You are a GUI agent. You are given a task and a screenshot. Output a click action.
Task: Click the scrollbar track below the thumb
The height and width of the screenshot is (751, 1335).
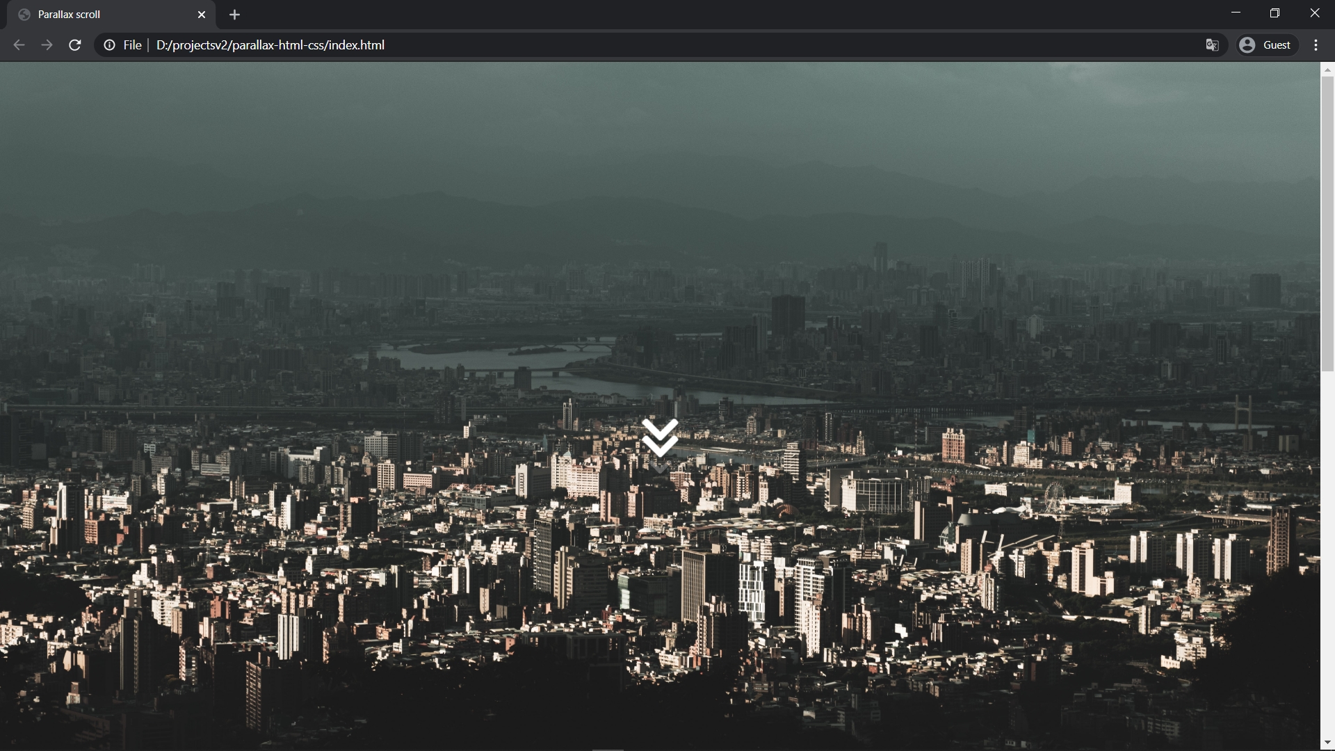coord(1327,556)
